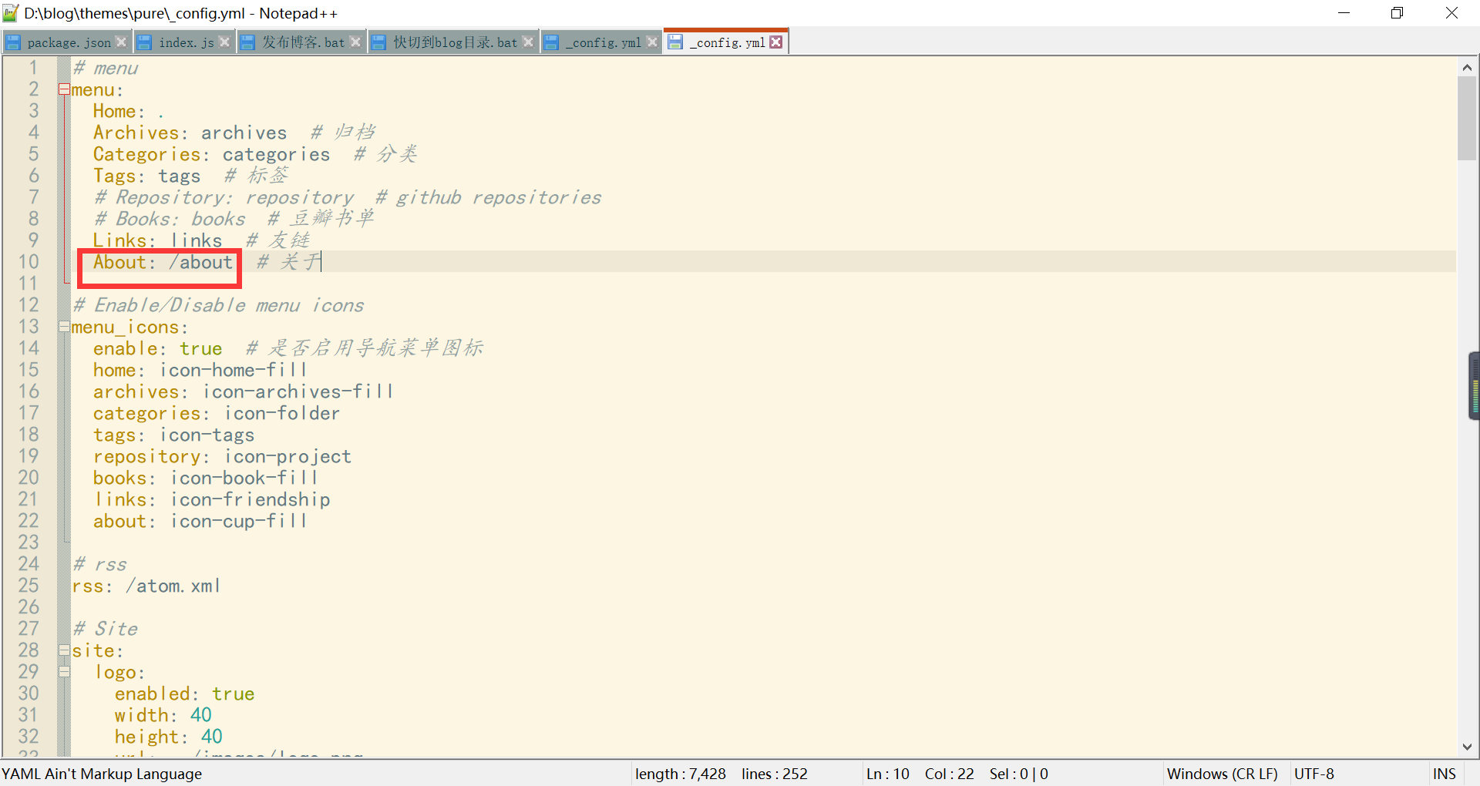This screenshot has width=1480, height=786.
Task: Close the active _config.yml tab with red X
Action: (x=776, y=42)
